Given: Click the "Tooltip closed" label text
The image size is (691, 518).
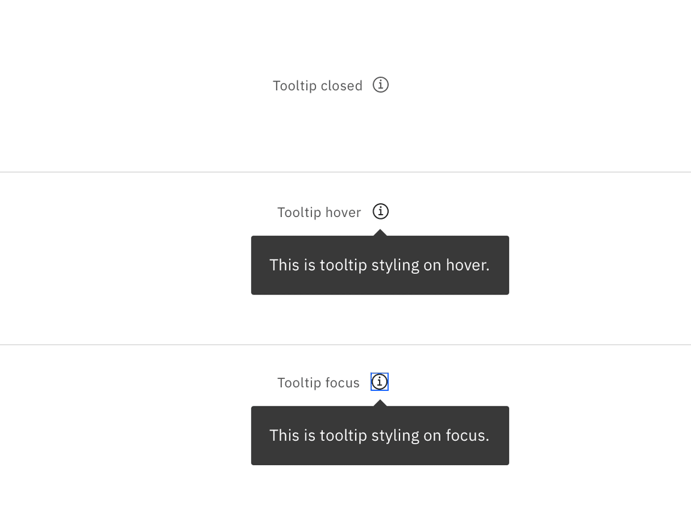Looking at the screenshot, I should pos(317,86).
